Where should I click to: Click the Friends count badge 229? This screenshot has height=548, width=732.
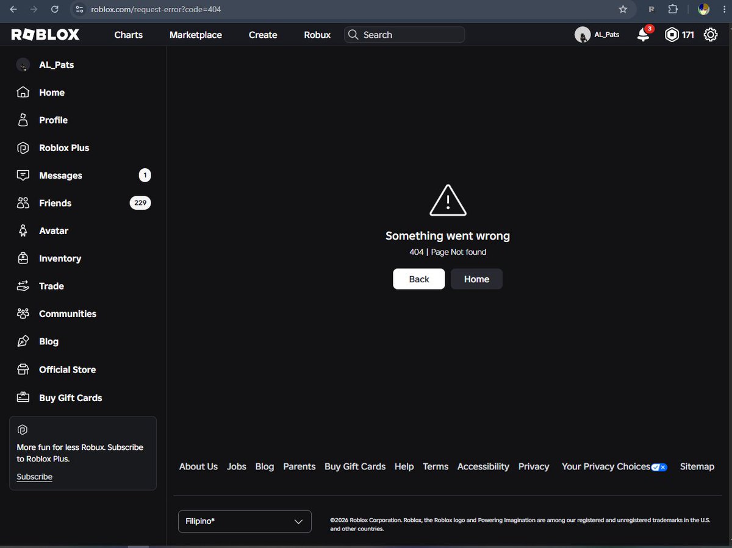coord(140,203)
